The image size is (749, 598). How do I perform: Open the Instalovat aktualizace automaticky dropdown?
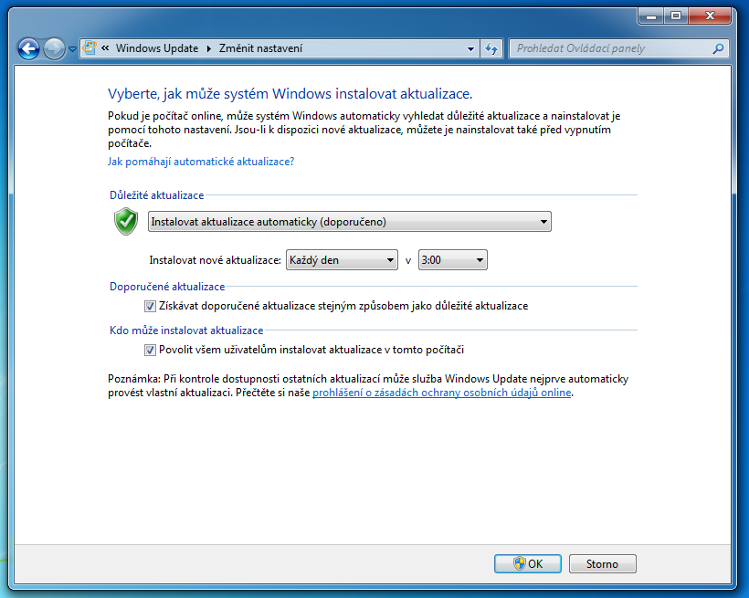(x=350, y=222)
